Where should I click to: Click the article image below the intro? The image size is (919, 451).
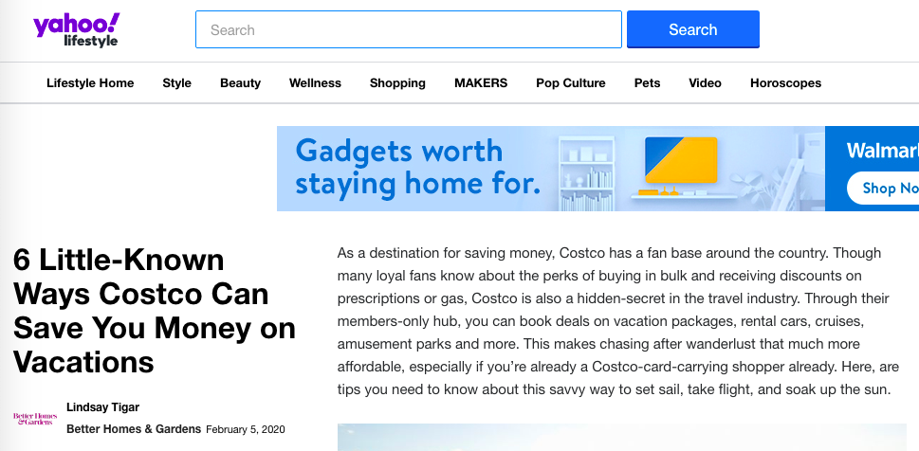pos(626,438)
